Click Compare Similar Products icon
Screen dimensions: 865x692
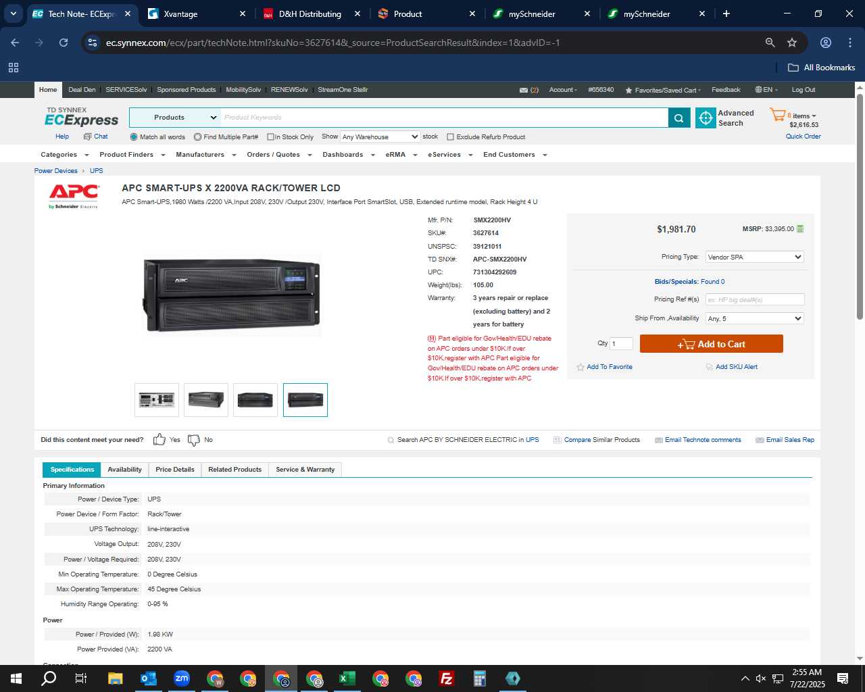[x=558, y=440]
